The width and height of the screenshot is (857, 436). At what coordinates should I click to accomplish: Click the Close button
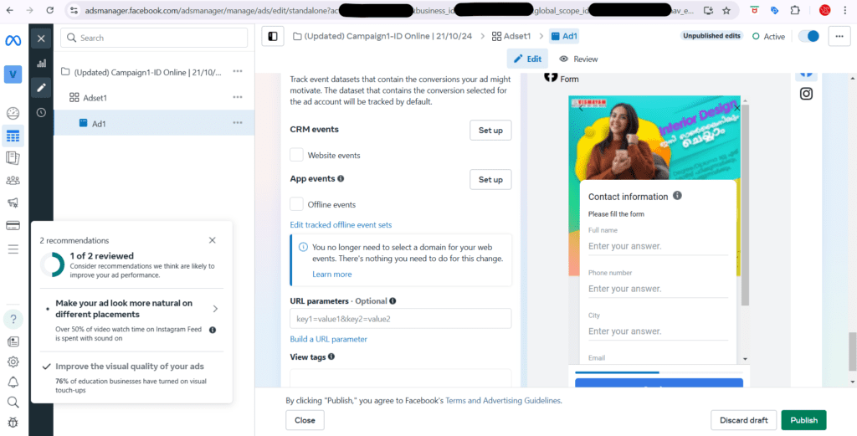305,420
